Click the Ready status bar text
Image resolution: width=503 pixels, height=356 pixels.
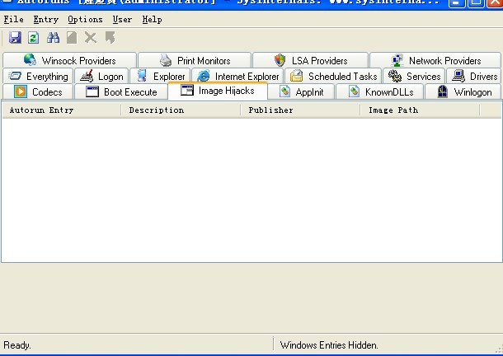click(x=17, y=345)
